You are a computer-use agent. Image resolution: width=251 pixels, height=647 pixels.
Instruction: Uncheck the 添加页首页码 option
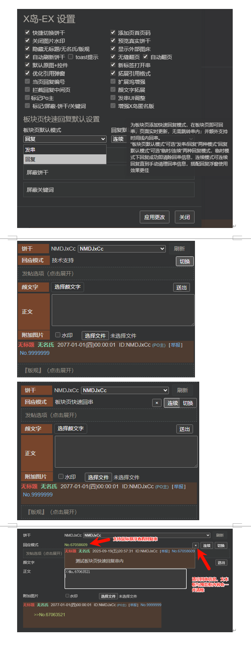(x=113, y=33)
